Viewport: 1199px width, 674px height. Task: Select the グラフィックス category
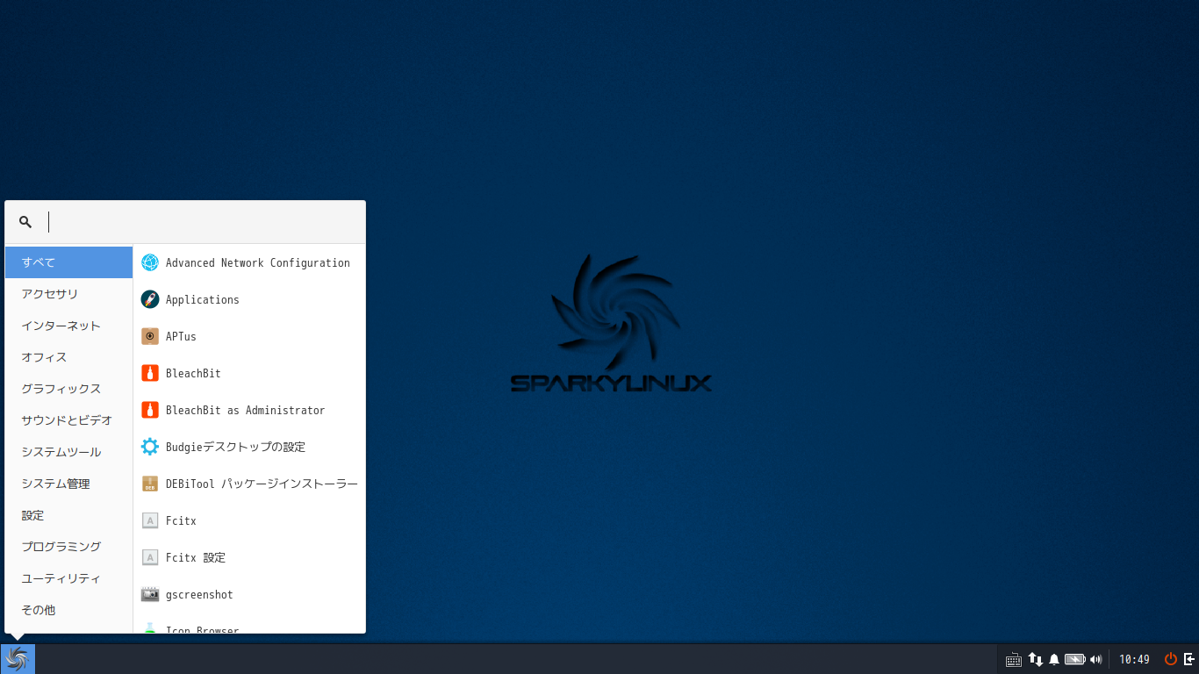pos(68,389)
